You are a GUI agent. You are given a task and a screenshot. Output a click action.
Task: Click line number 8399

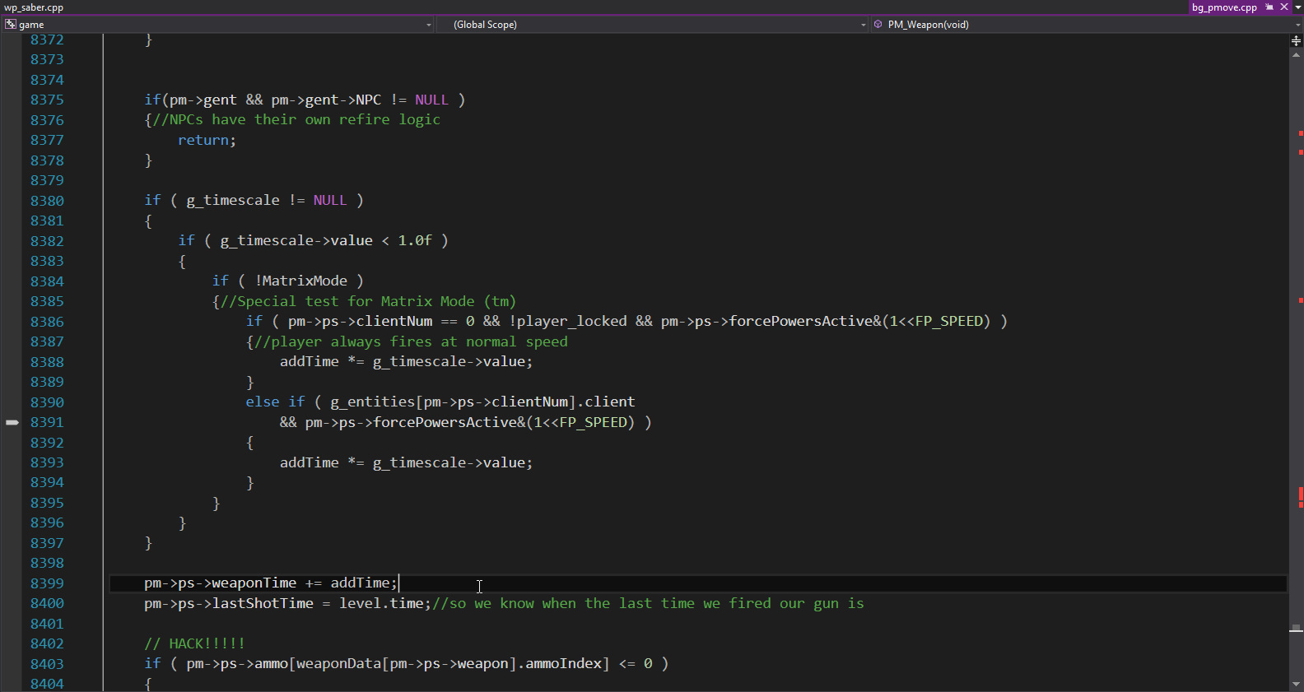tap(47, 583)
